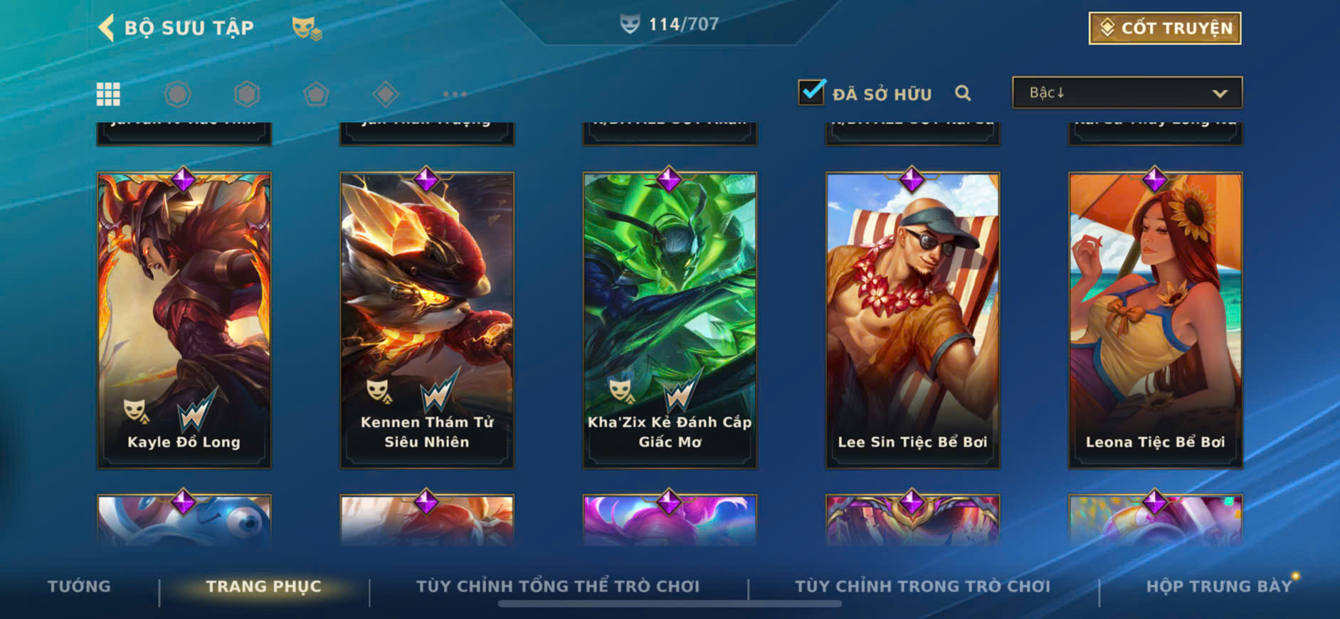Click the Bậc dropdown chevron arrow
The image size is (1340, 619).
[x=1220, y=94]
